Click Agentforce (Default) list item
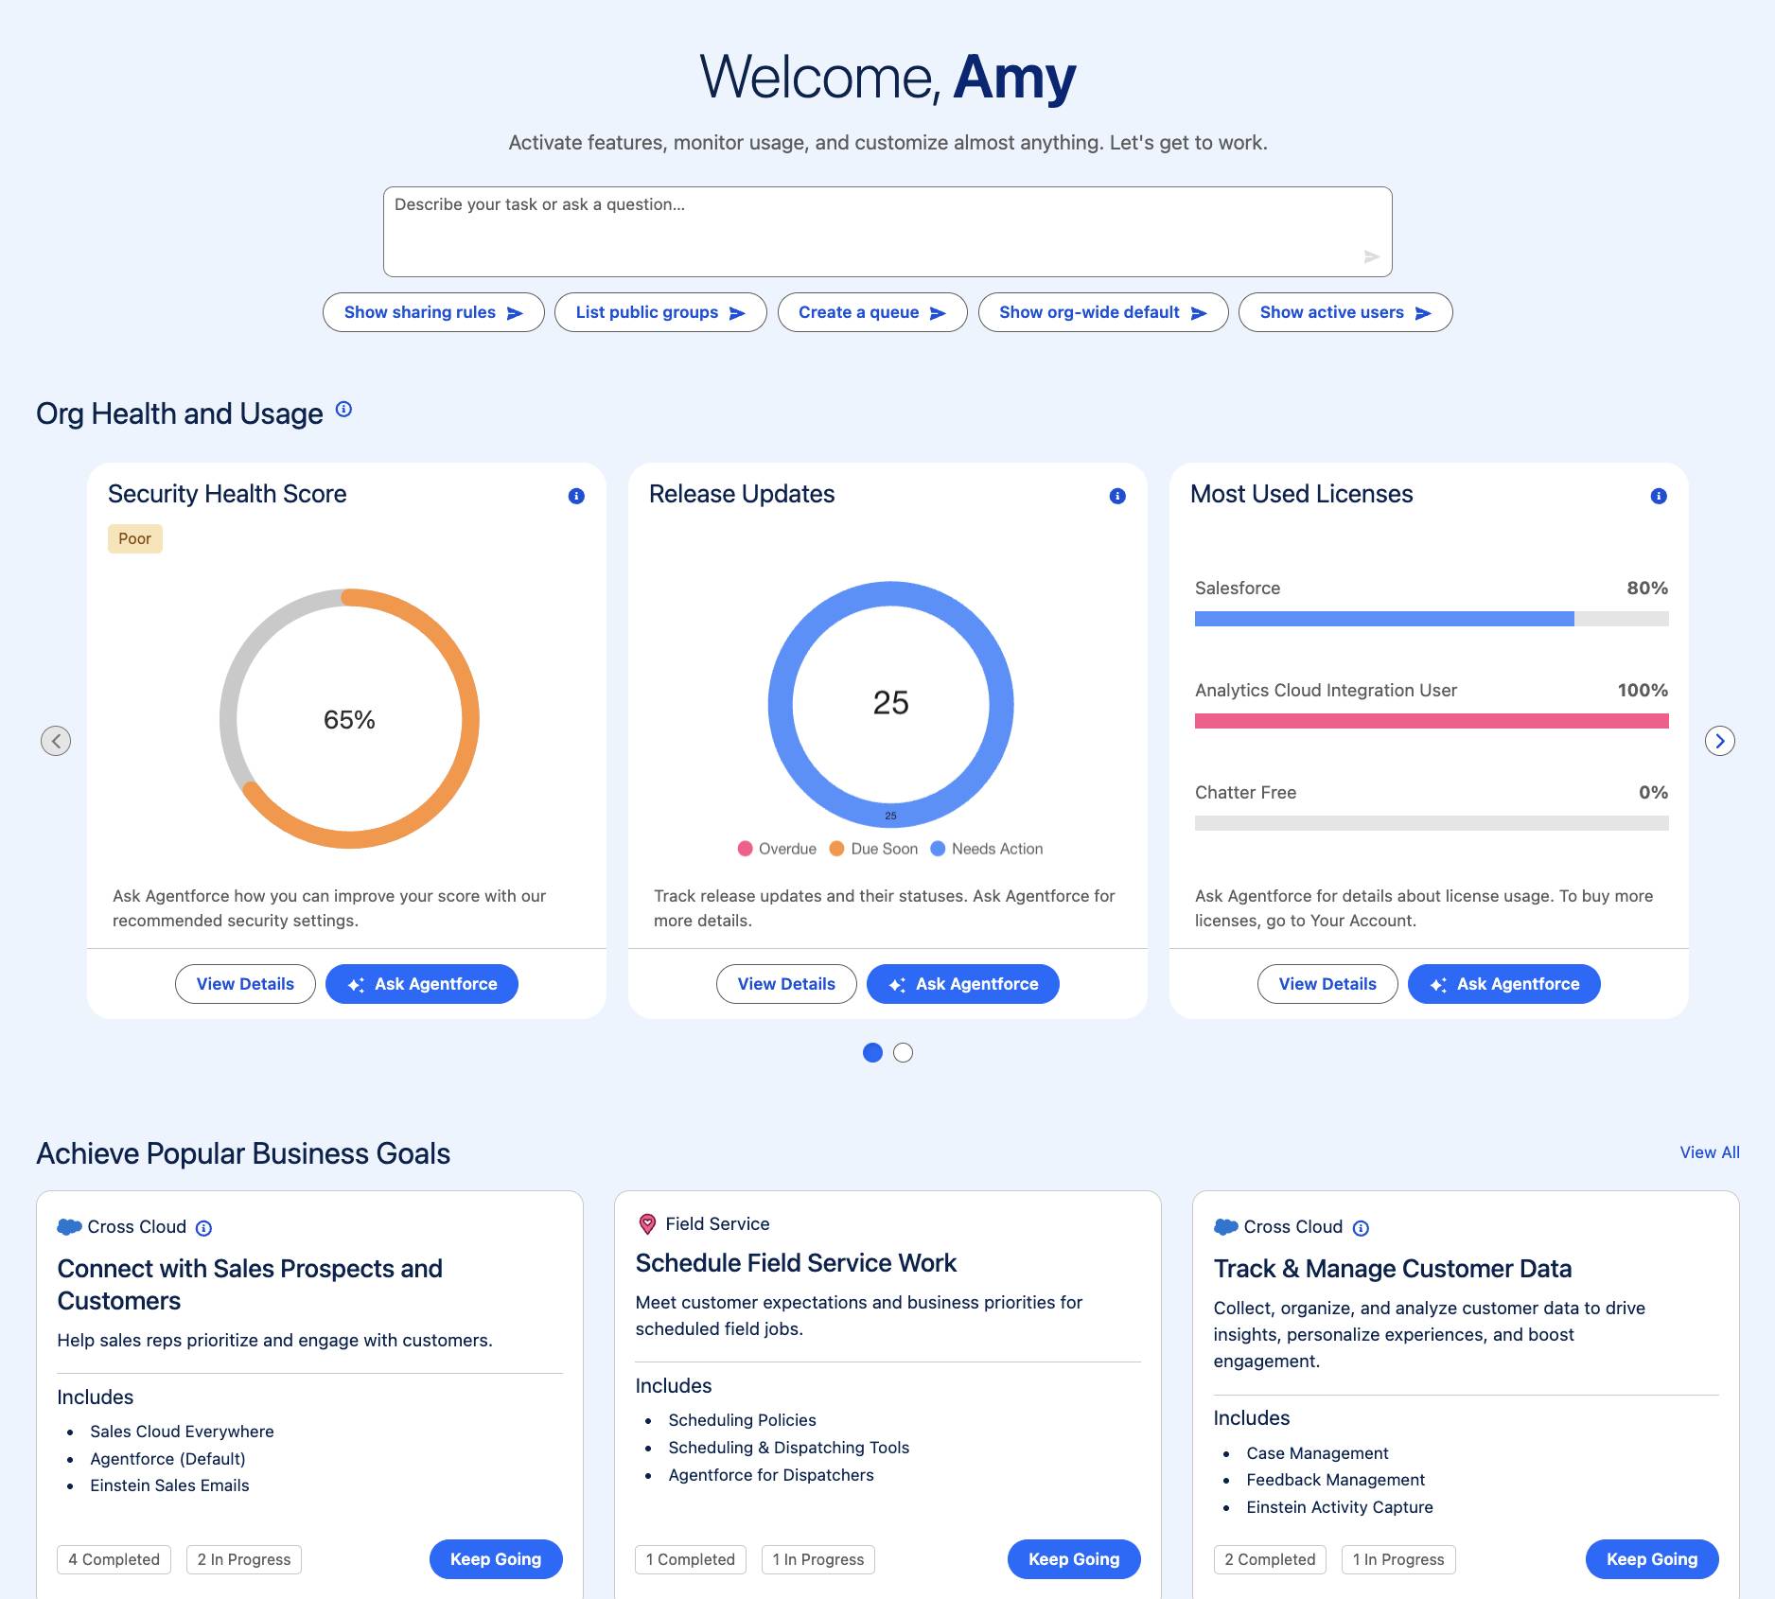Image resolution: width=1775 pixels, height=1599 pixels. click(x=167, y=1459)
